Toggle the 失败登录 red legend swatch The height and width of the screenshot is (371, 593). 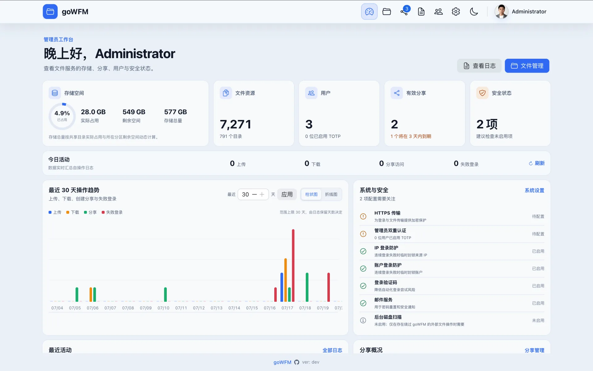coord(103,212)
